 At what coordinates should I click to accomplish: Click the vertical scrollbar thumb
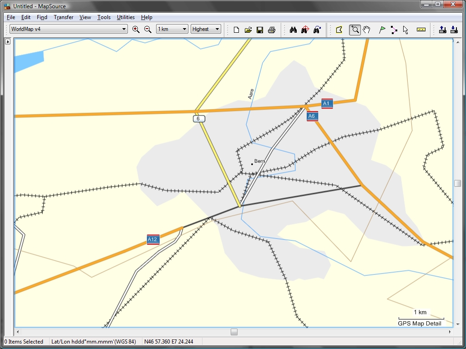pyautogui.click(x=458, y=184)
